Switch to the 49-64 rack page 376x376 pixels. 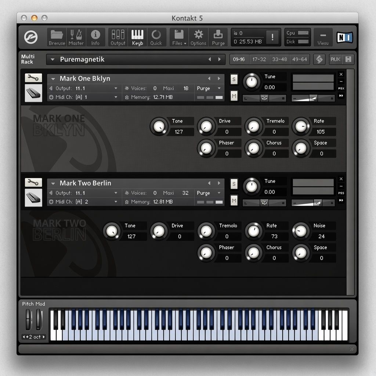[x=300, y=59]
